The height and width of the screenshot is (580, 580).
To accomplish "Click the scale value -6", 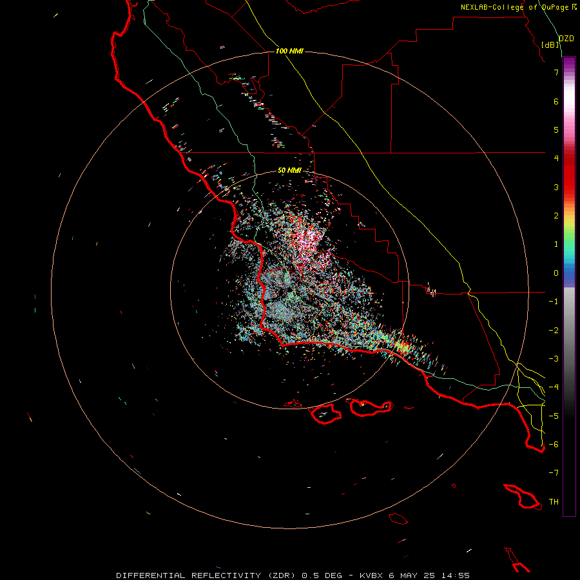I will (554, 445).
